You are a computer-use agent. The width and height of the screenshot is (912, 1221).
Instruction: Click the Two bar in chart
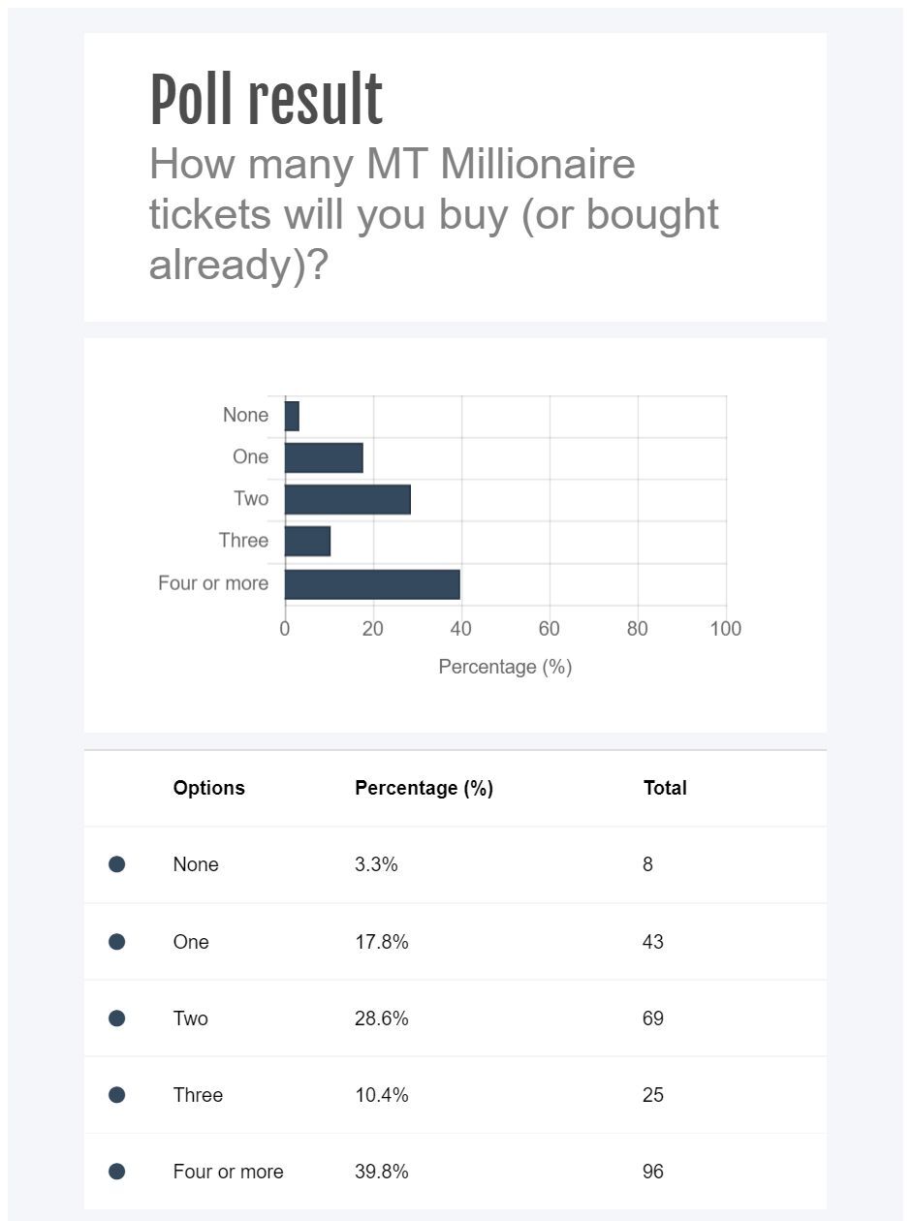pyautogui.click(x=347, y=500)
